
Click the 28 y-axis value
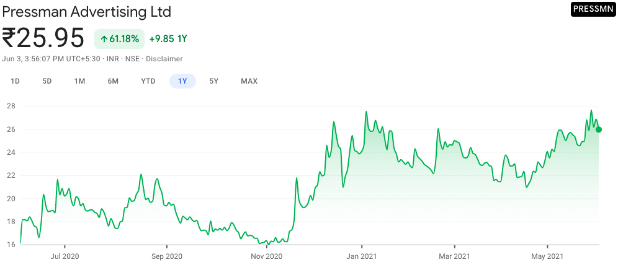11,107
